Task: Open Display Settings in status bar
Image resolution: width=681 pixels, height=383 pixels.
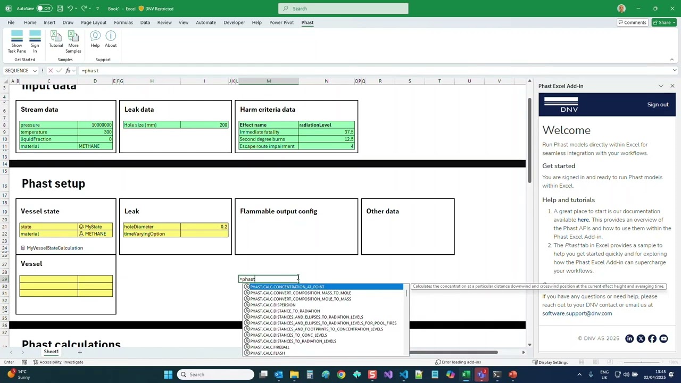Action: coord(550,362)
